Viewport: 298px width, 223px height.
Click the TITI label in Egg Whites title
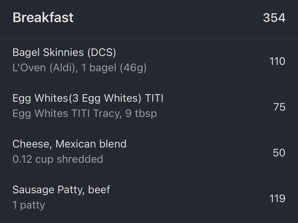(154, 98)
